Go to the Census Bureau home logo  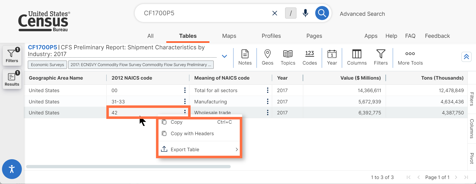pos(44,21)
